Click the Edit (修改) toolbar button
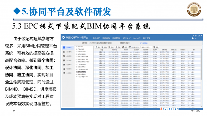207x116 pixels. [x=111, y=47]
